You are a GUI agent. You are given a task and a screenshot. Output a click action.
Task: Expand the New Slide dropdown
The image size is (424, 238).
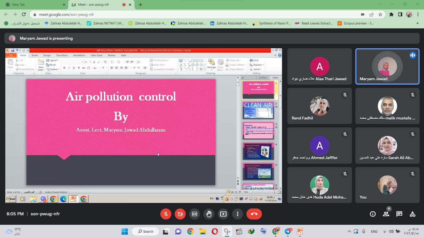[x=43, y=70]
